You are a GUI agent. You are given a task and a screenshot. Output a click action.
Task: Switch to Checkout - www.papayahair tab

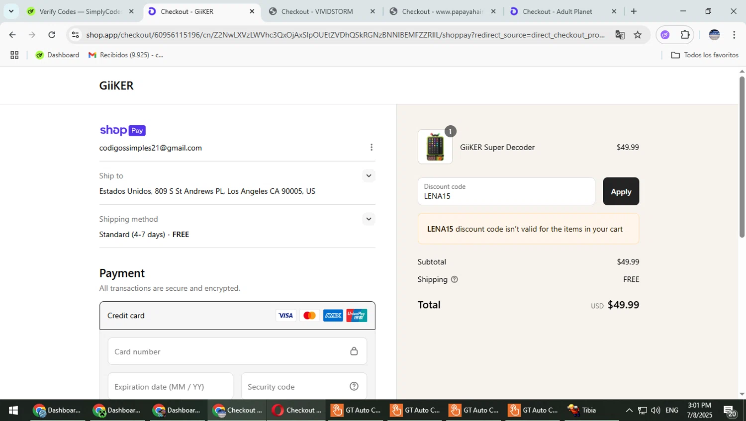point(442,11)
